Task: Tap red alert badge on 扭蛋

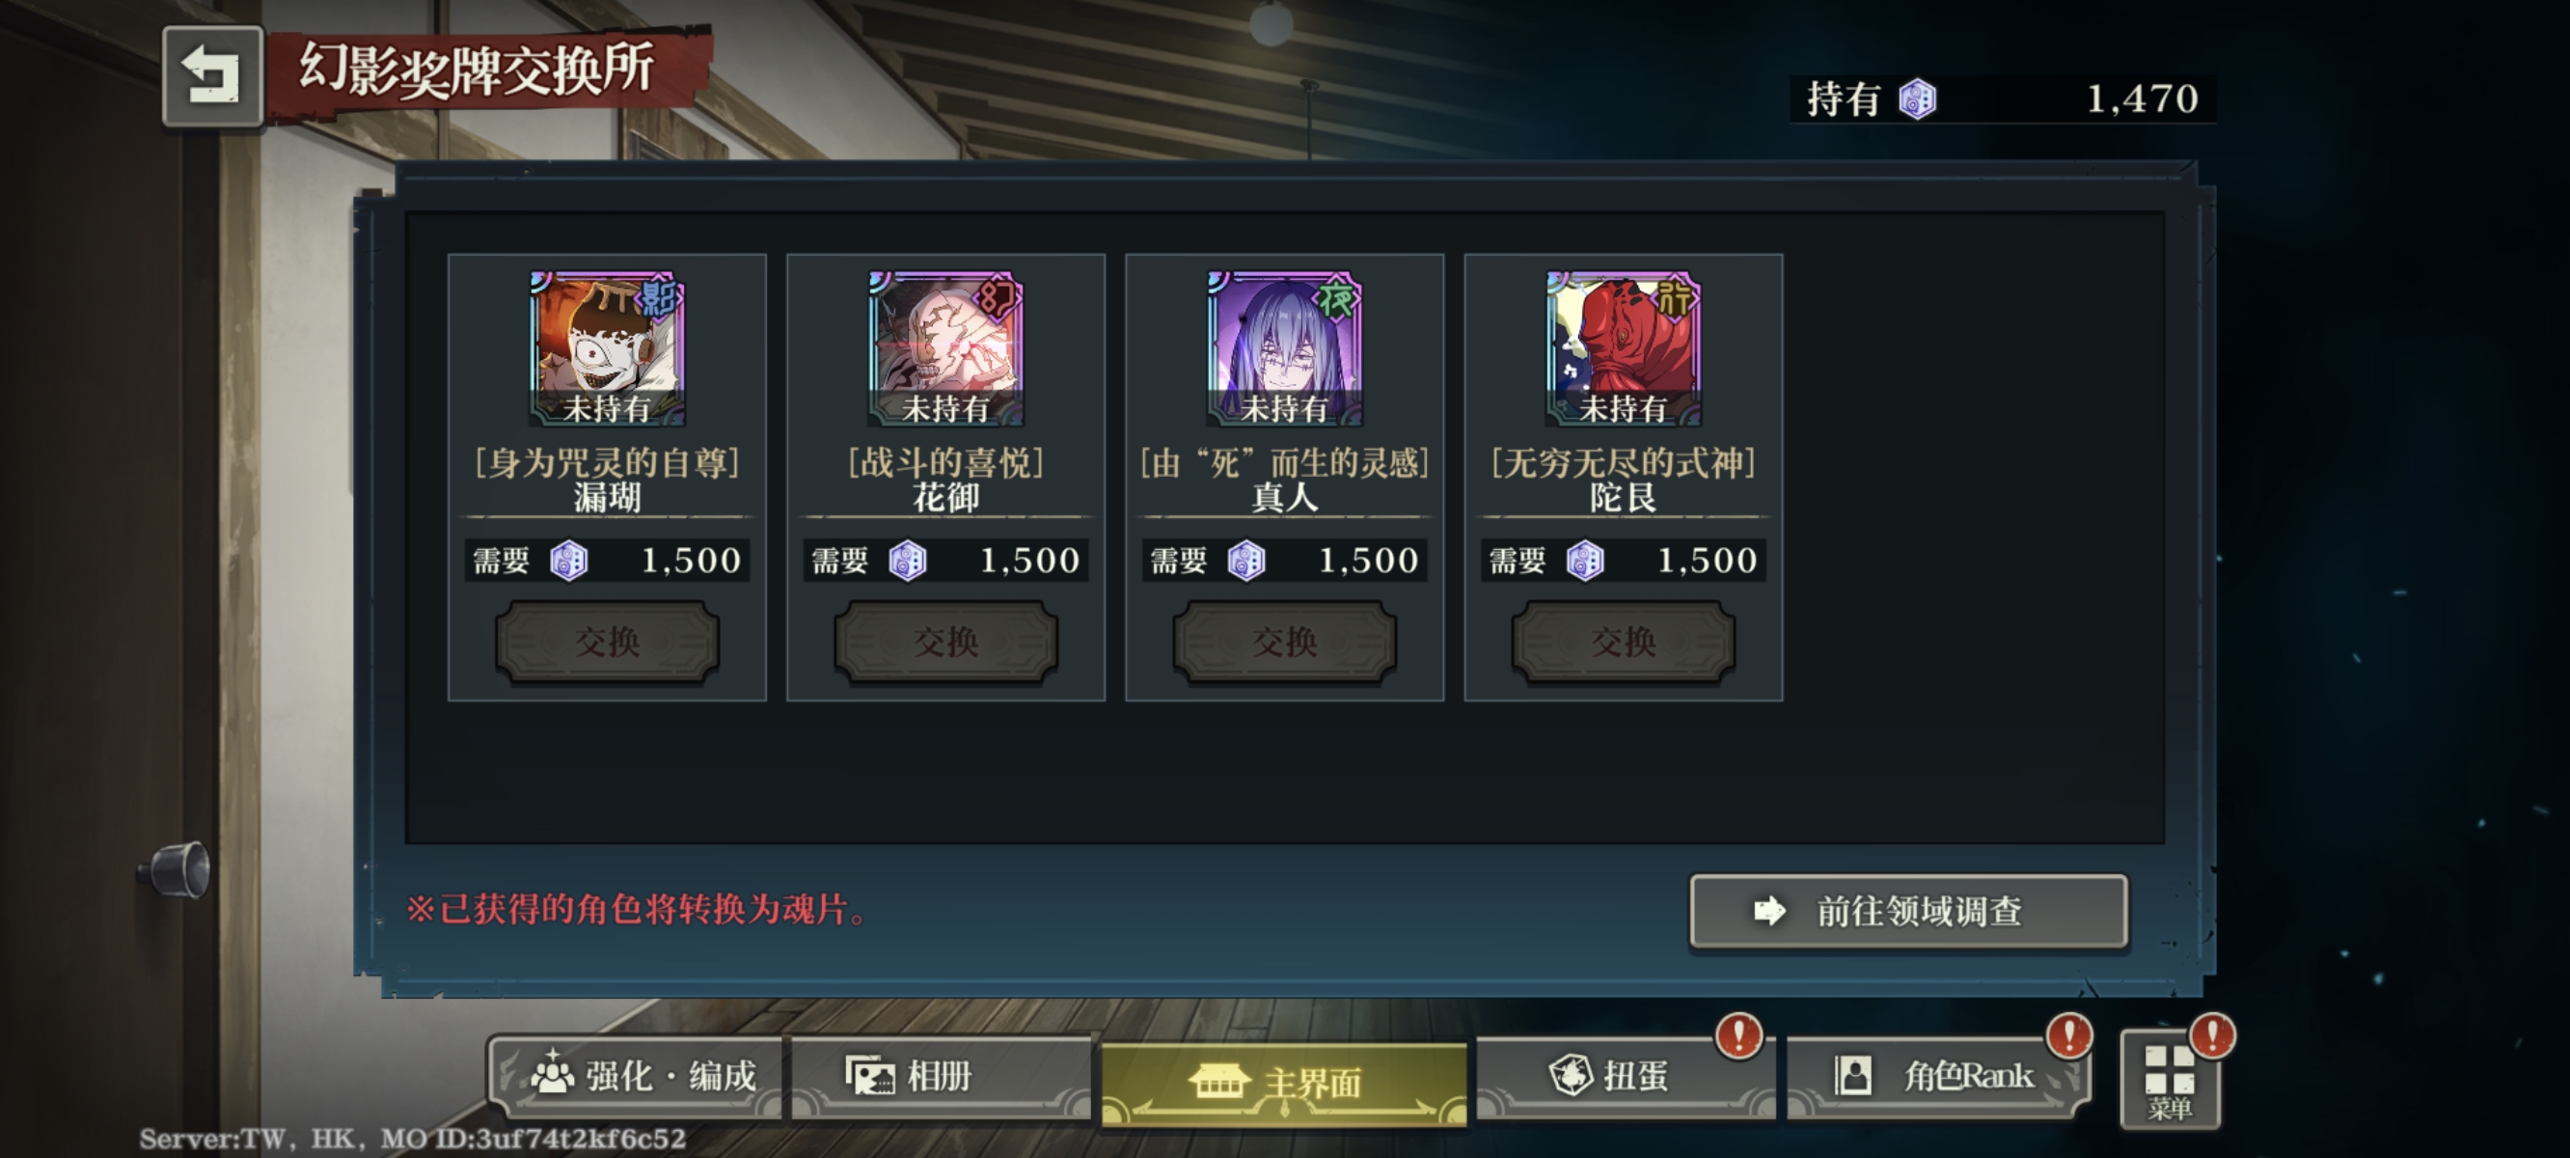Action: [1739, 1035]
